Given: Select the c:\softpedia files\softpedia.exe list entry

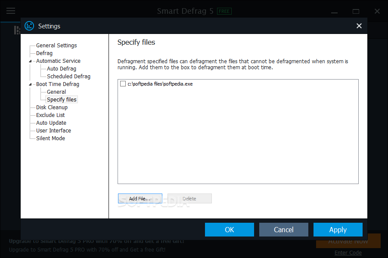Looking at the screenshot, I should [x=160, y=84].
